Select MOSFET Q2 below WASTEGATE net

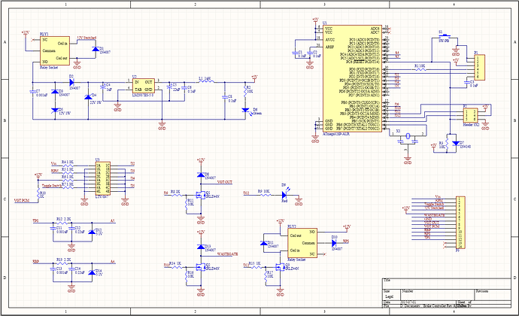199,267
